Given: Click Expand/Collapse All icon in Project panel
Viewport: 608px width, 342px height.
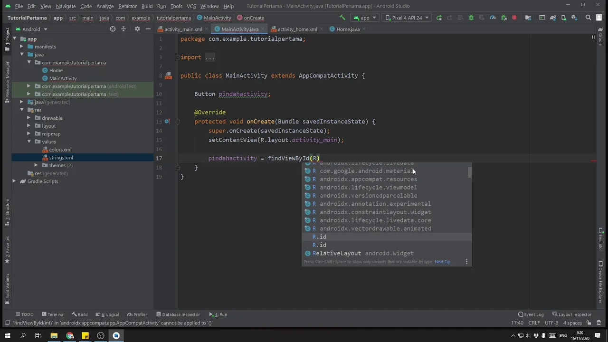Looking at the screenshot, I should 123,29.
